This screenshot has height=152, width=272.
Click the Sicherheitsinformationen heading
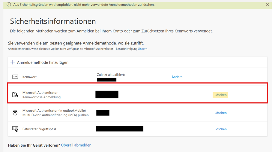53,21
